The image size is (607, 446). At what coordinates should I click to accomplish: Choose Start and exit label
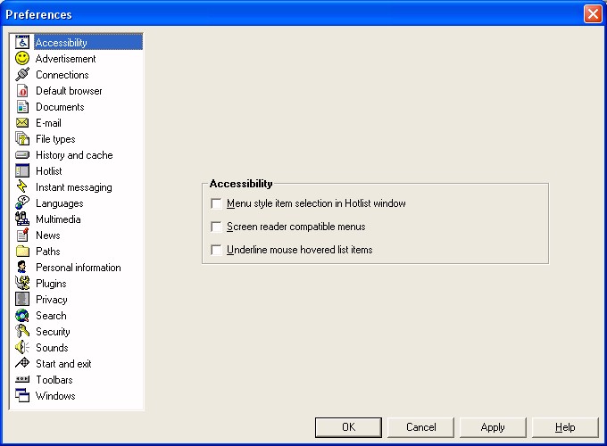[x=63, y=364]
